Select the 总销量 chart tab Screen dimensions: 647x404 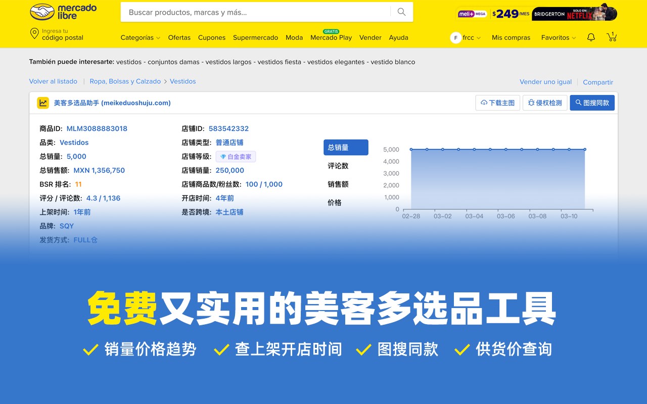[346, 147]
